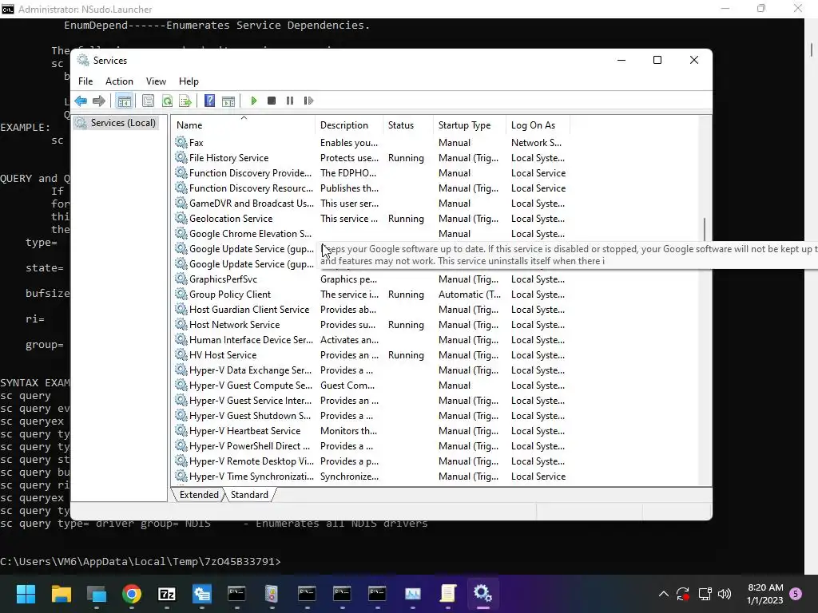Image resolution: width=818 pixels, height=613 pixels.
Task: Click the active Services taskbar gear icon
Action: pyautogui.click(x=482, y=594)
